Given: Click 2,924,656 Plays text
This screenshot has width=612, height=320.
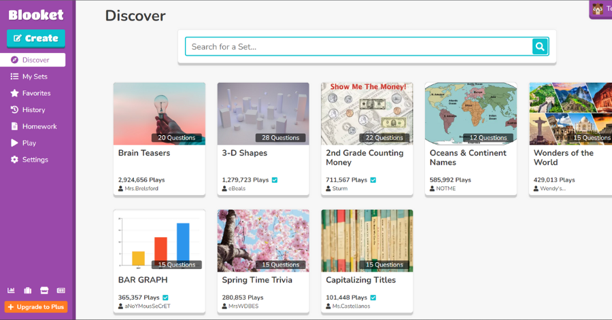Looking at the screenshot, I should 141,180.
